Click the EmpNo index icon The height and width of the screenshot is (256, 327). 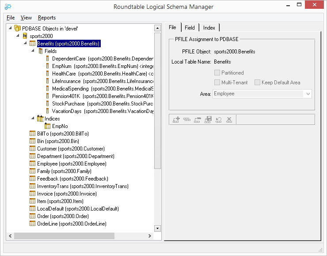pyautogui.click(x=47, y=126)
